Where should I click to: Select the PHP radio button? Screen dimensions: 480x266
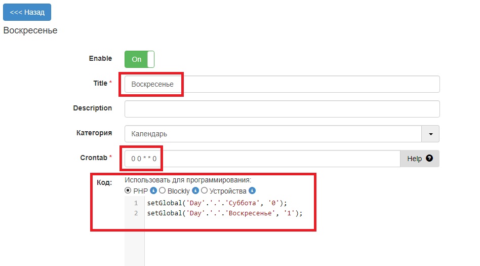tap(128, 191)
